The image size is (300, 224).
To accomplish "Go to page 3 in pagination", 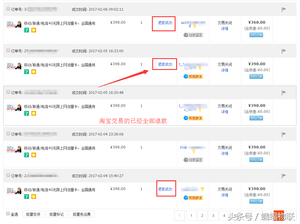I will click(x=213, y=215).
